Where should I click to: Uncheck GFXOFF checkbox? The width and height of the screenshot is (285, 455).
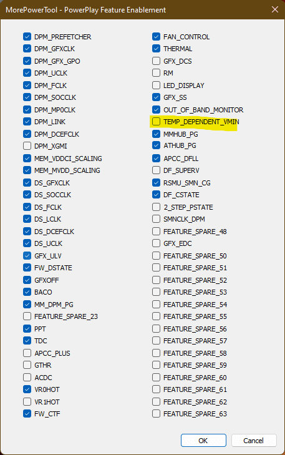click(x=27, y=280)
